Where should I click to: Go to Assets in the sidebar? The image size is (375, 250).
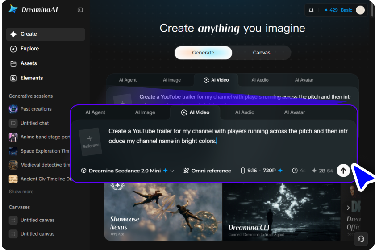point(23,63)
